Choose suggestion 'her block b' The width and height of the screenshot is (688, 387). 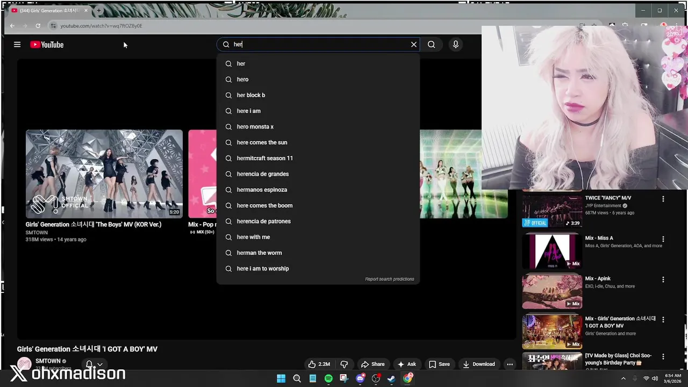(x=318, y=95)
